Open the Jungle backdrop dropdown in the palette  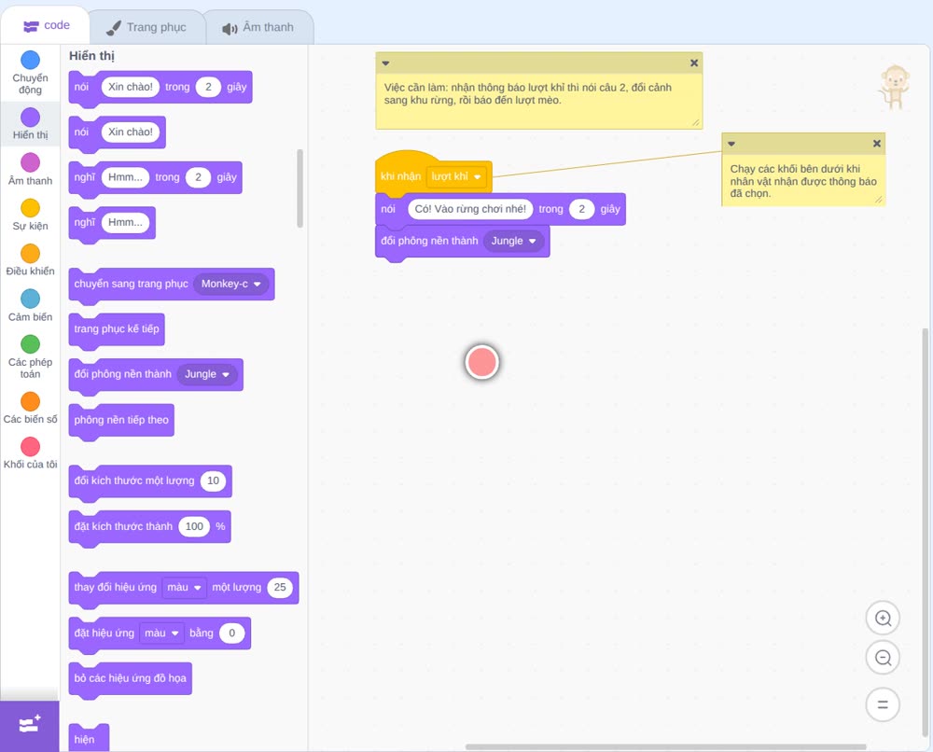click(207, 374)
